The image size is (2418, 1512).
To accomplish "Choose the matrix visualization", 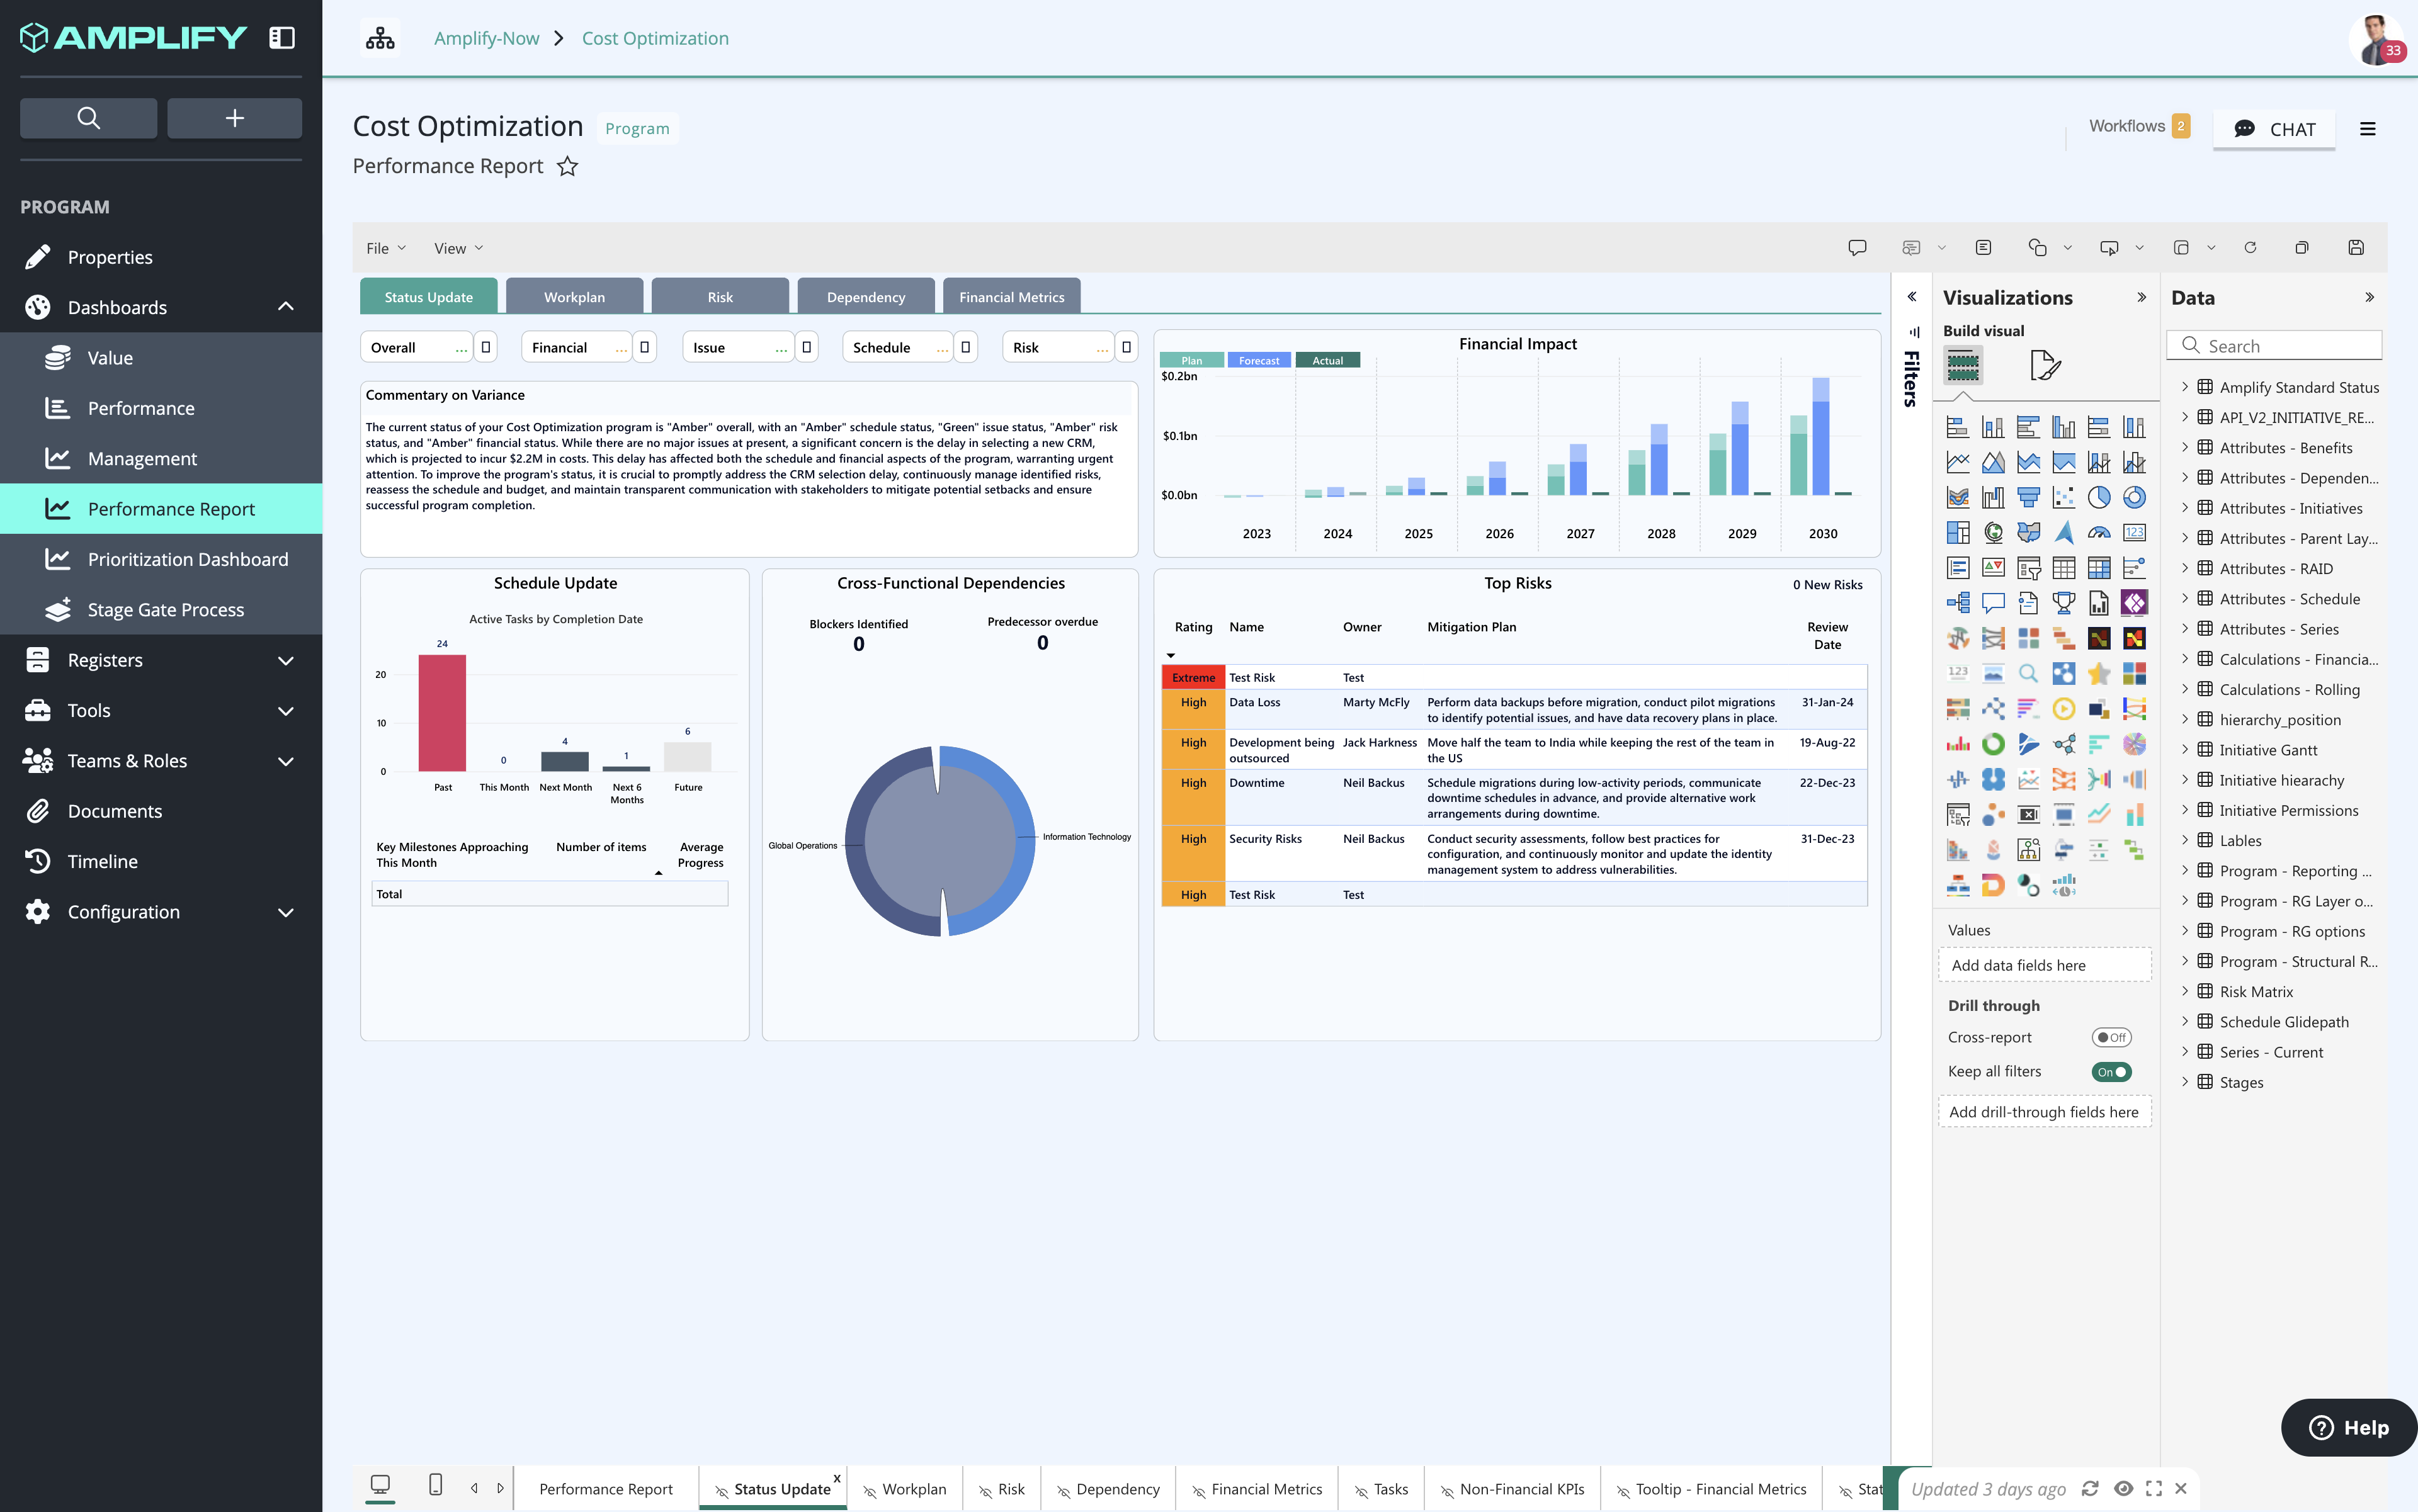I will [2099, 568].
